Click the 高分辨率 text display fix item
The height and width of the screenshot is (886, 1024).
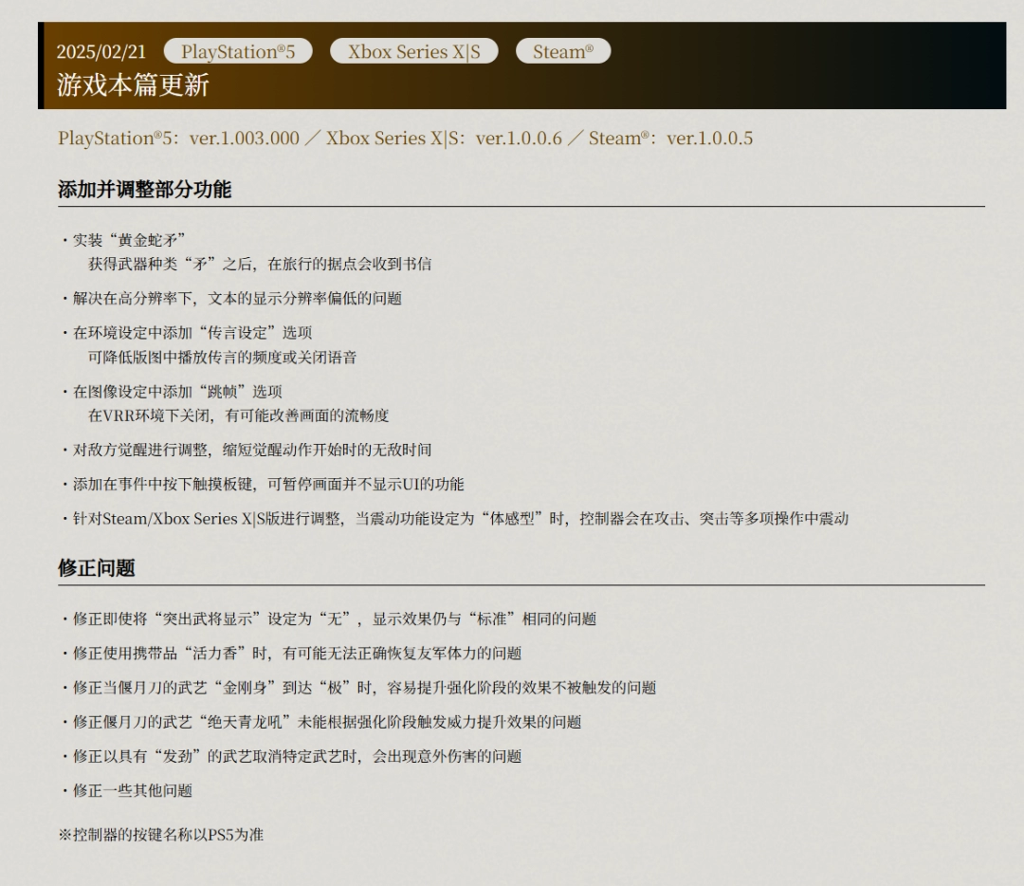tap(237, 298)
